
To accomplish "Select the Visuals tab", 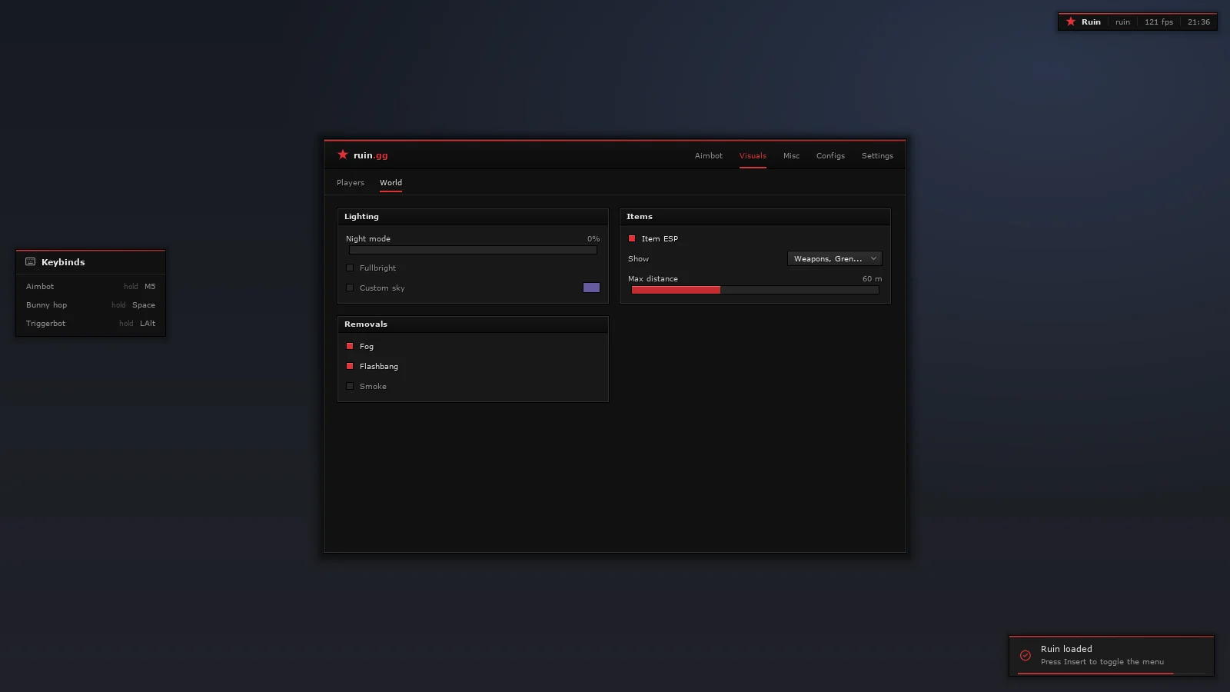I will click(x=753, y=155).
